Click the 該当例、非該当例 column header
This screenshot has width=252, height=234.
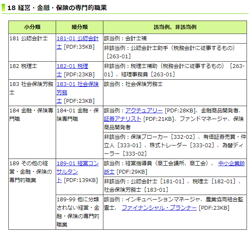(175, 27)
